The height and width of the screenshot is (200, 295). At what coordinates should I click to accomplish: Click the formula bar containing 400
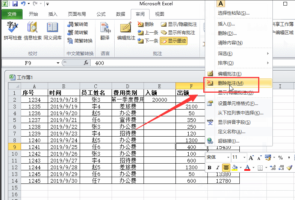coord(147,63)
